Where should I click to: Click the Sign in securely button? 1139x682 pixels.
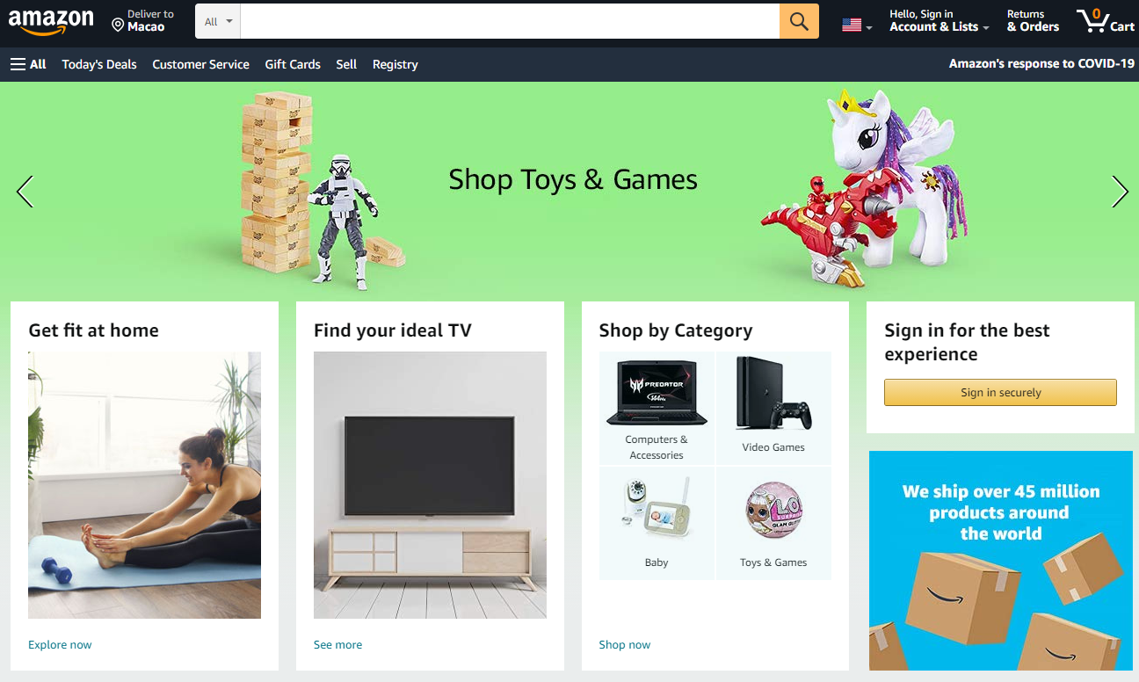coord(1000,393)
